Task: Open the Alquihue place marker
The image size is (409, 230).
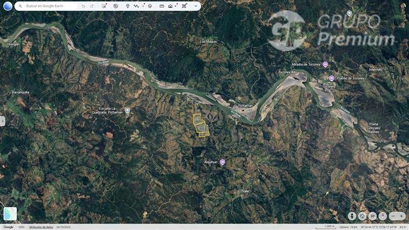Action: click(x=222, y=162)
